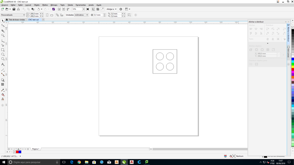The image size is (294, 165).
Task: Select the Ellipse tool
Action: 3,54
